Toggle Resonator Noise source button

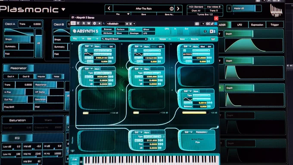(x=56, y=76)
